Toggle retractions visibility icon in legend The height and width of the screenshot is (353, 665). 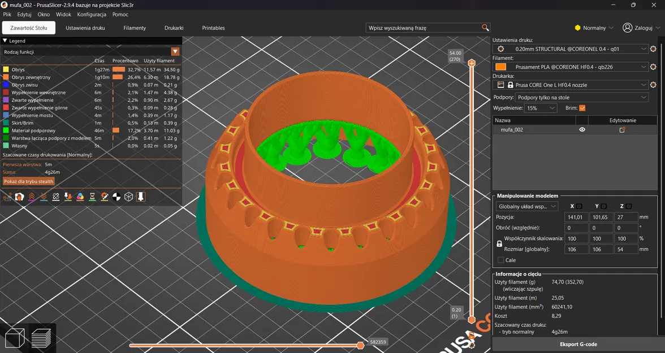(x=32, y=197)
